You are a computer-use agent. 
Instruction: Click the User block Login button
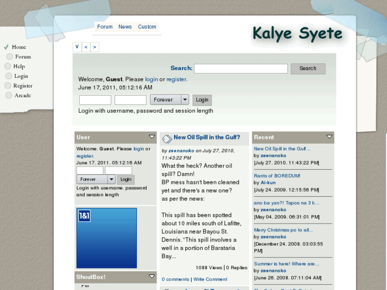[126, 179]
